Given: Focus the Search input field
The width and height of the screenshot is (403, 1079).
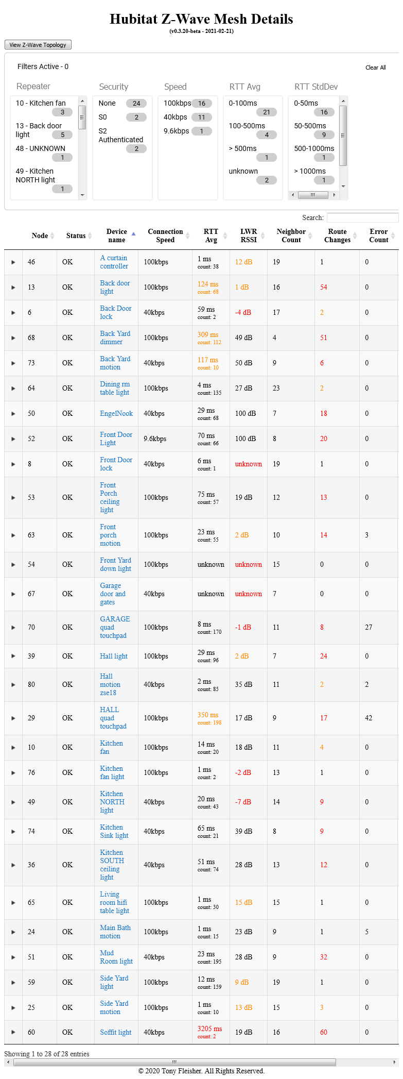Looking at the screenshot, I should 362,217.
